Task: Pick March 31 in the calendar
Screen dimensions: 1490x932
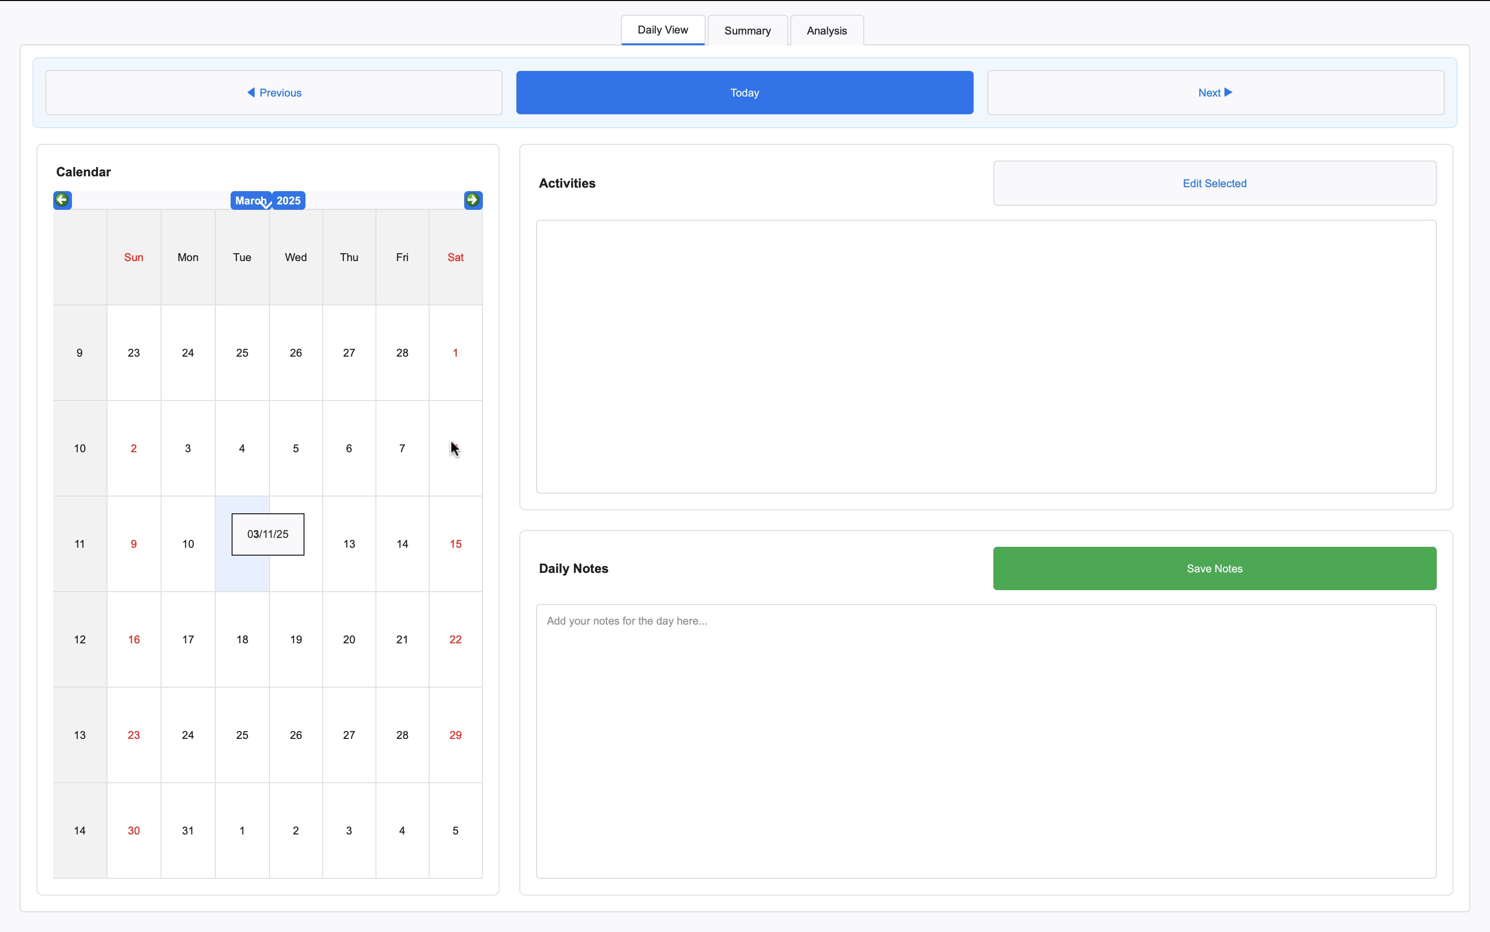Action: tap(188, 831)
